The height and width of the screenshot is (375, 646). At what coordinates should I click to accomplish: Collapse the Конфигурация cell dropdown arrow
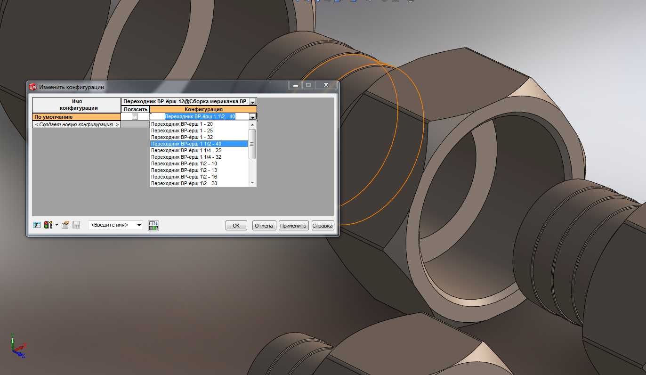pos(253,117)
